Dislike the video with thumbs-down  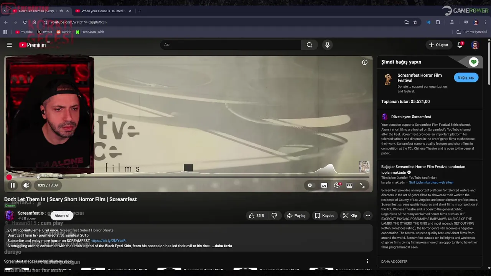pos(274,216)
